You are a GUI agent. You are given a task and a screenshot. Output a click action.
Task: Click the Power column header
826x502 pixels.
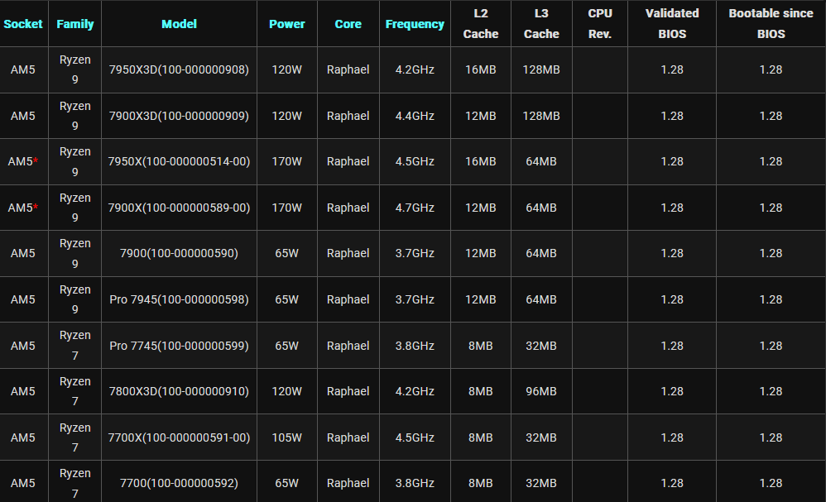[x=287, y=24]
